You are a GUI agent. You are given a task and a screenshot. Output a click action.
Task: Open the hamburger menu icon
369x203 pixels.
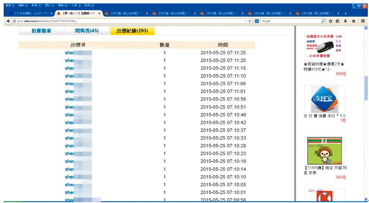pos(363,21)
